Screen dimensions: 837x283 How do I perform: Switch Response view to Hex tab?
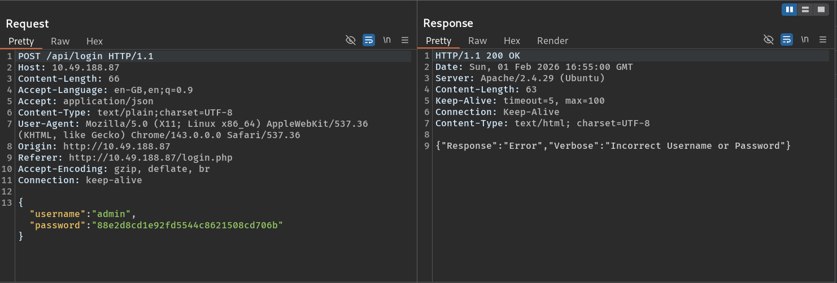512,41
